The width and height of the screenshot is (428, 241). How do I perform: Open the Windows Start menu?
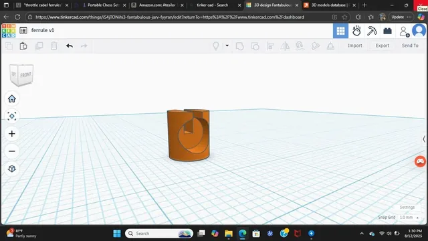[117, 234]
